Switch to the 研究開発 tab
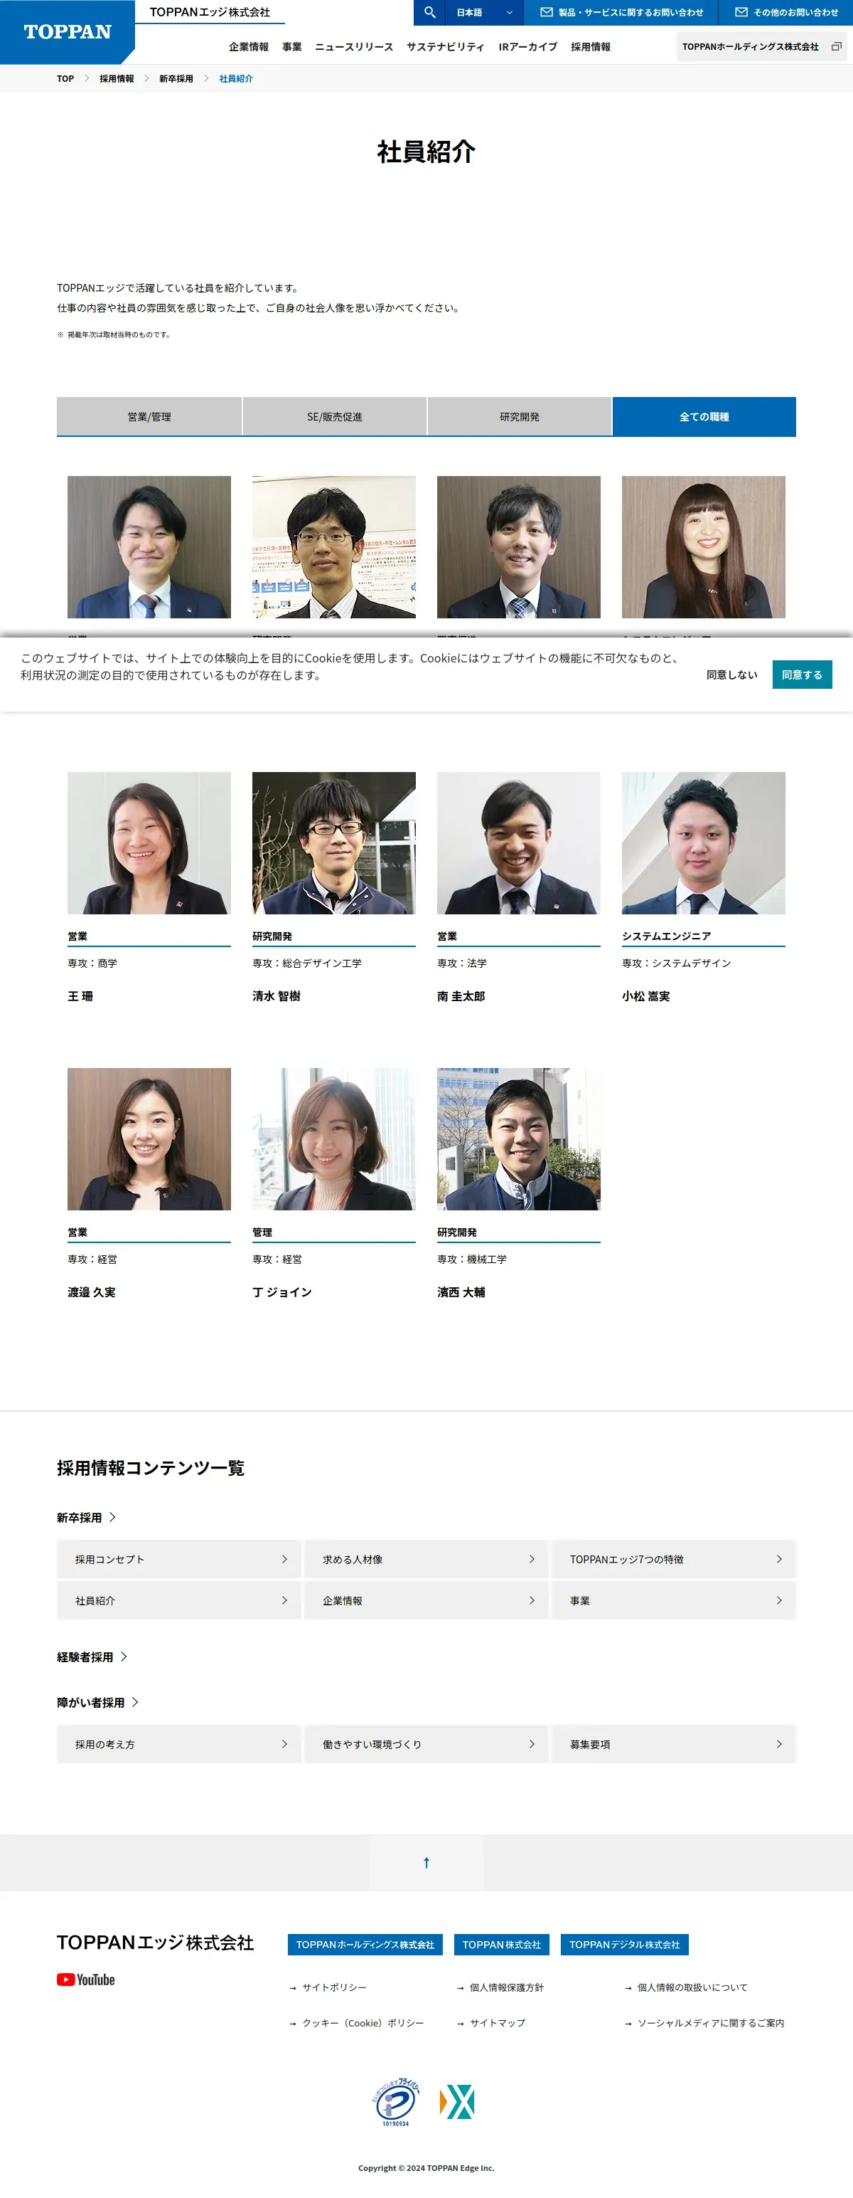The image size is (853, 2198). click(x=519, y=416)
